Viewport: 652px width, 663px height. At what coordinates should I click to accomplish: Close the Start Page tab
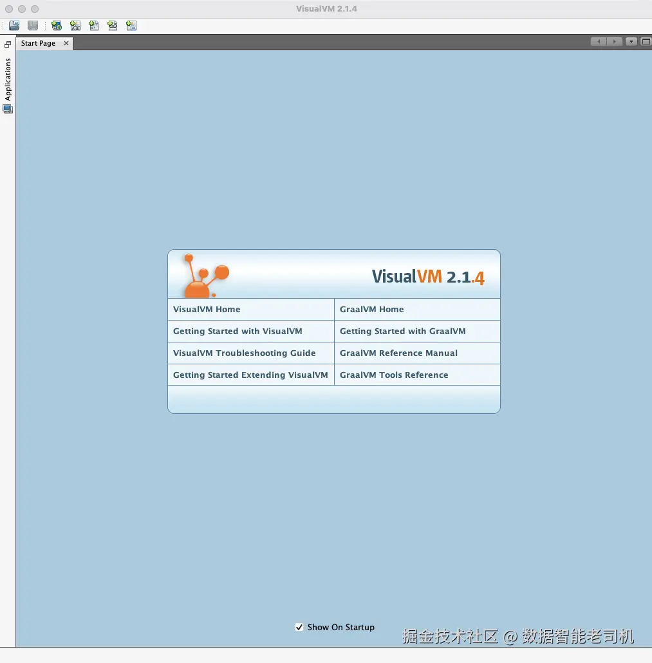tap(66, 43)
